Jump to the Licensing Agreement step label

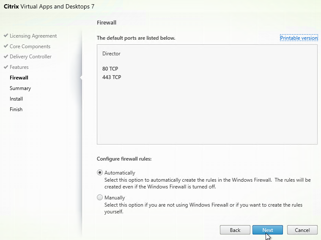click(x=33, y=36)
